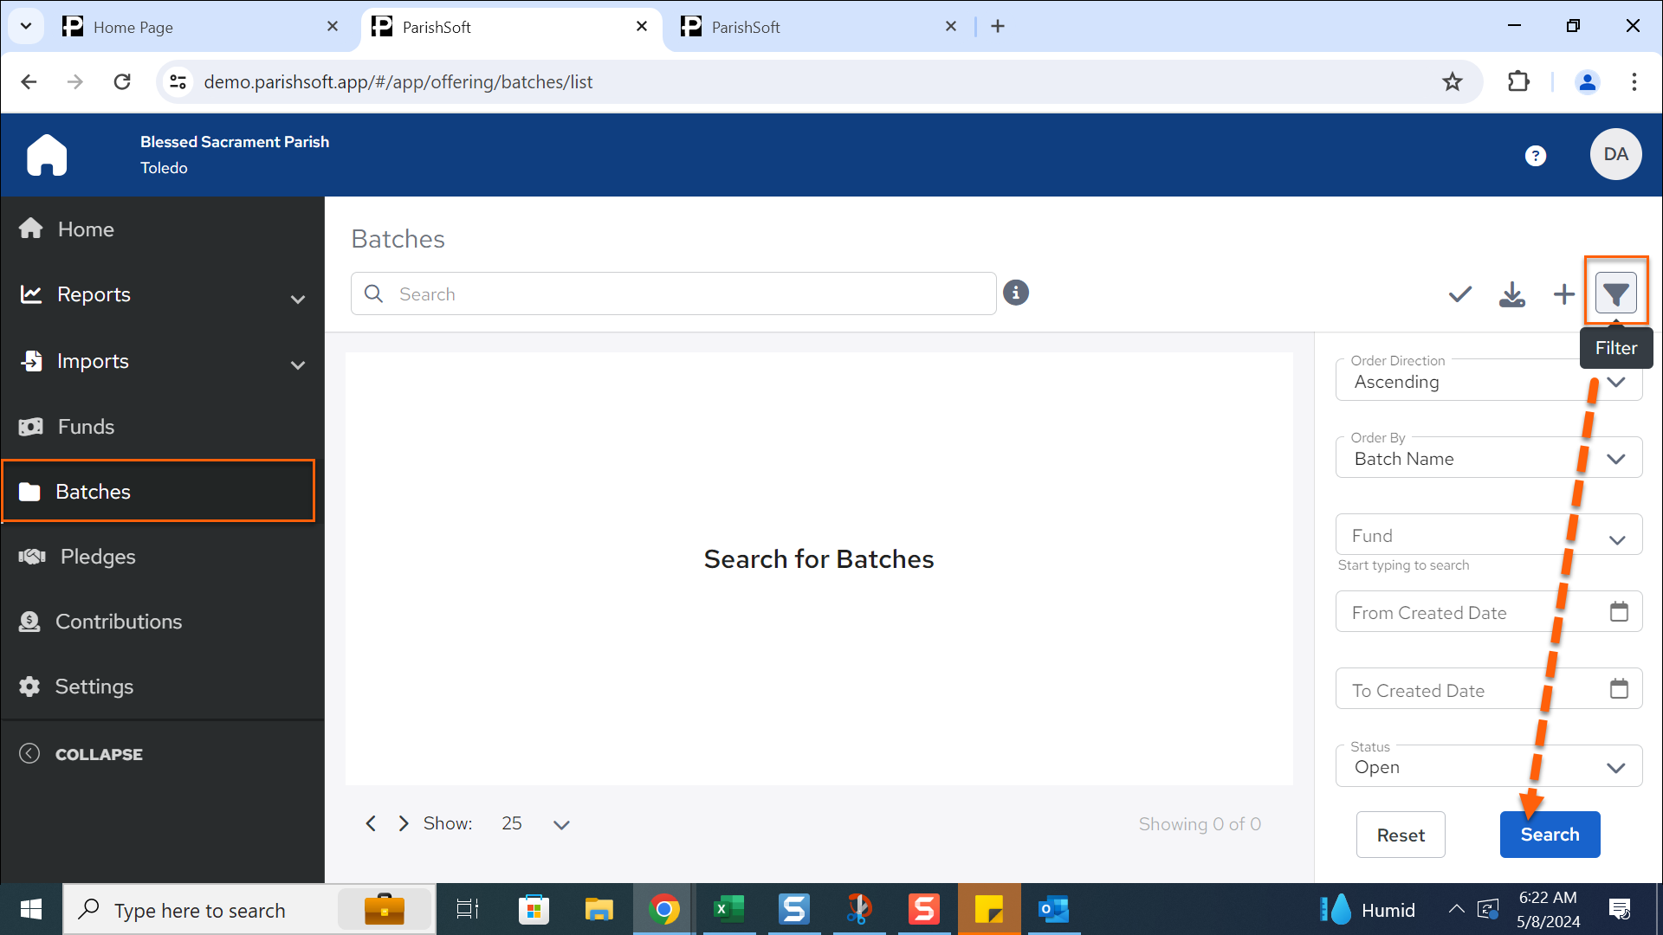
Task: Open the DA user avatar menu
Action: [x=1615, y=155]
